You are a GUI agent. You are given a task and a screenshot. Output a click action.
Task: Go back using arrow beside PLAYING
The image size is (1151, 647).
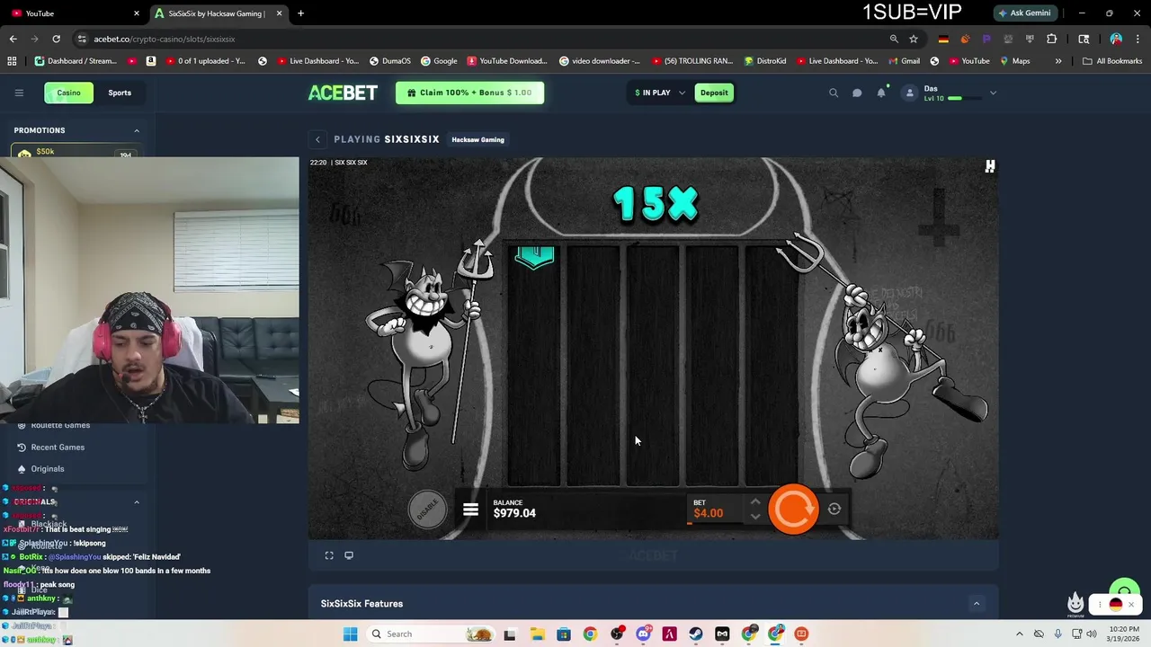317,139
